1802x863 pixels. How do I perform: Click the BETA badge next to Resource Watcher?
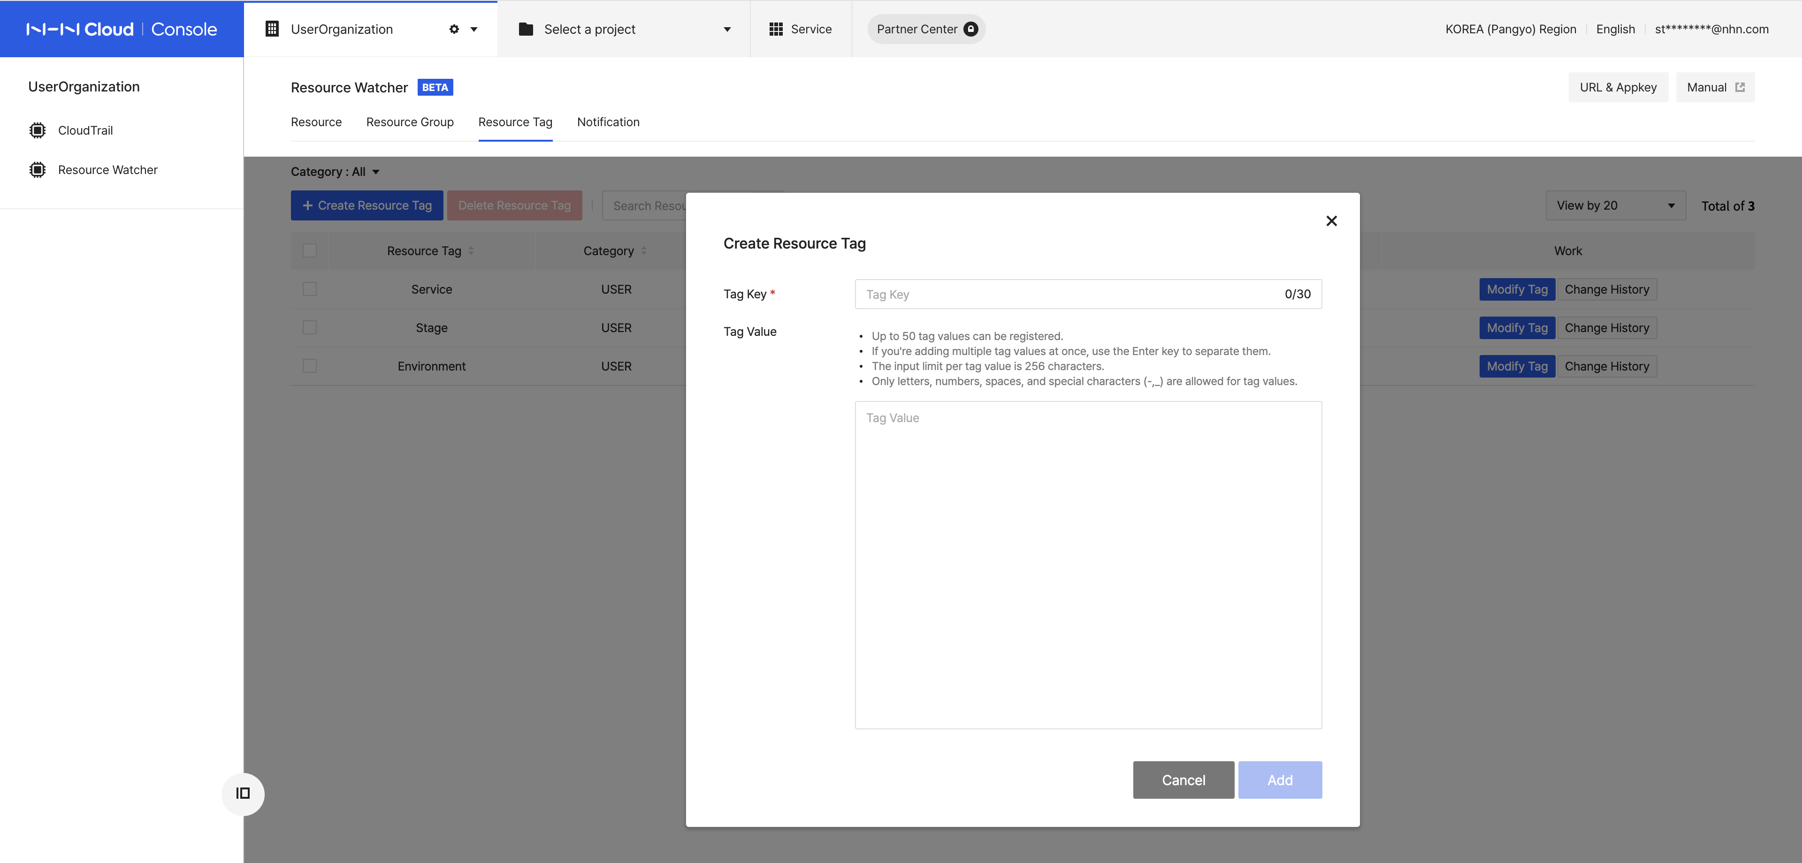(x=435, y=87)
